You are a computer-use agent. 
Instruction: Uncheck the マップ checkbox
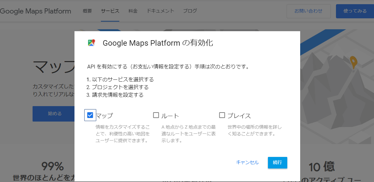point(90,115)
